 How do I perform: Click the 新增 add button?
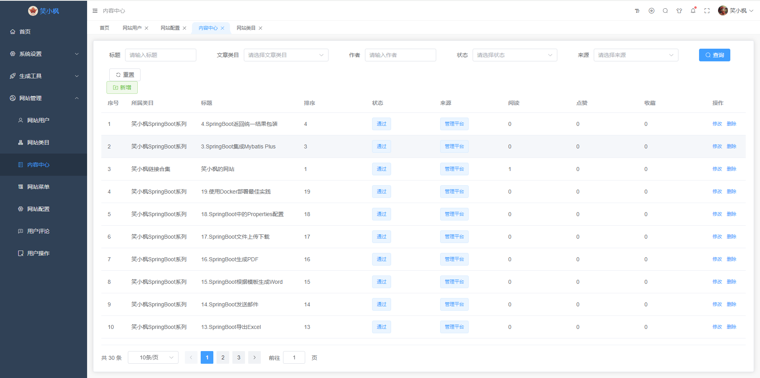[x=122, y=87]
